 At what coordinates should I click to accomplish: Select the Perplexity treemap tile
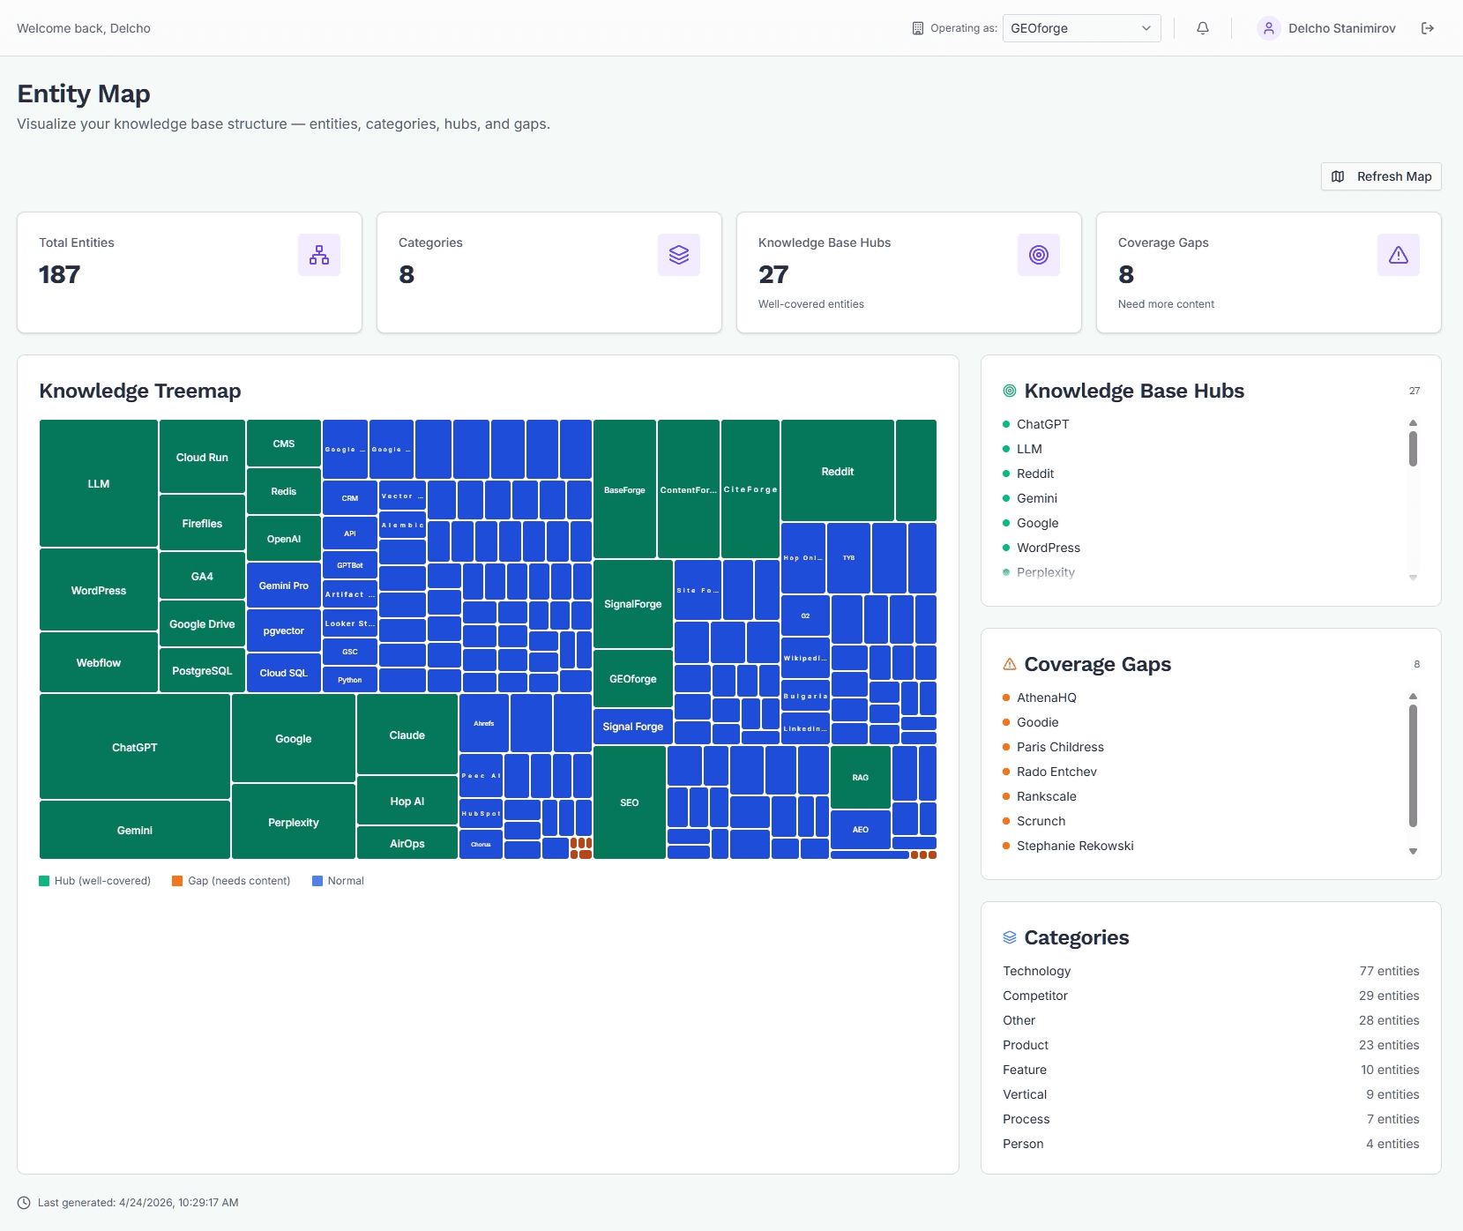point(294,822)
